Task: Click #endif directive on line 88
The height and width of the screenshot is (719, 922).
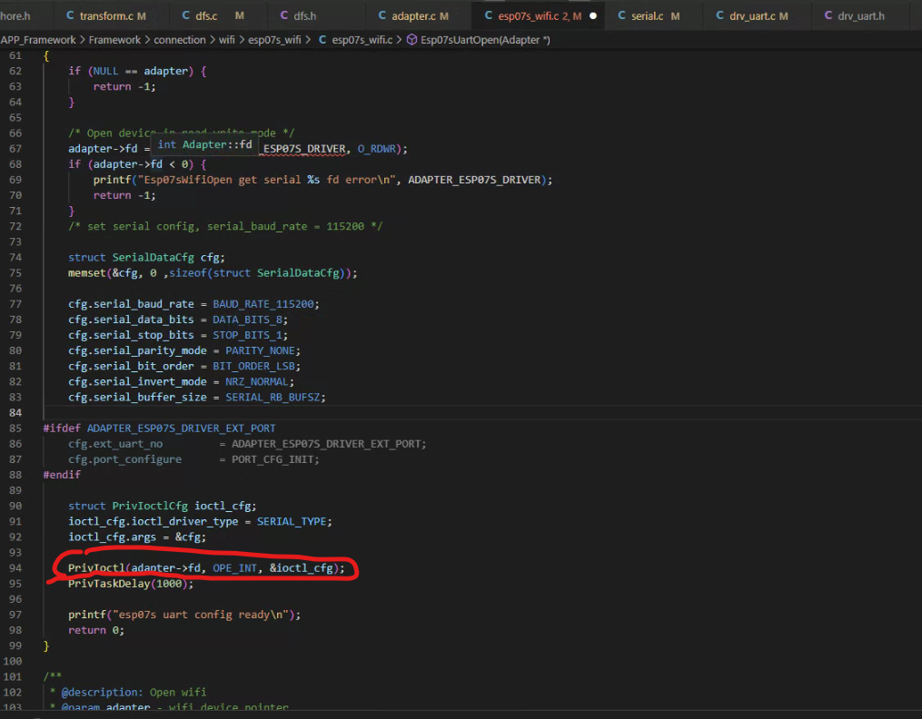Action: [62, 475]
